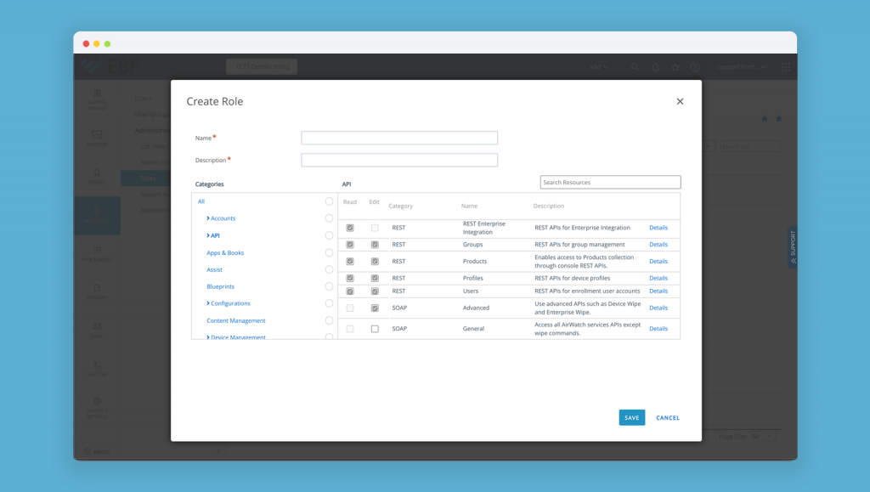
Task: Select Content Management in Categories list
Action: click(x=236, y=320)
